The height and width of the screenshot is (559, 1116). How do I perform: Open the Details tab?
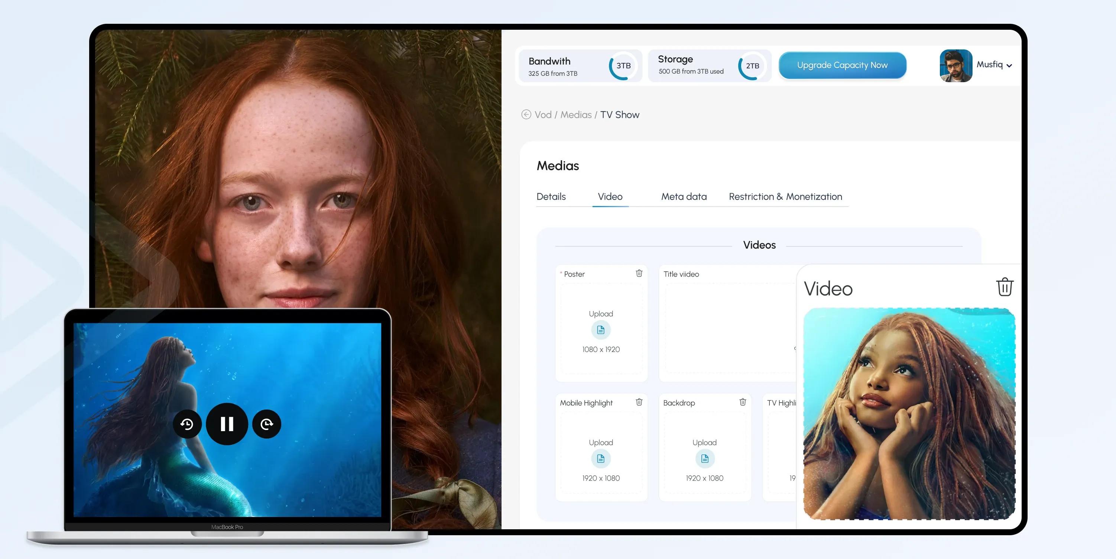click(x=551, y=196)
